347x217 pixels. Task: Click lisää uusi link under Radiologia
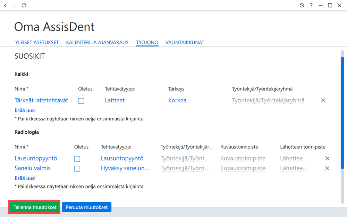(x=25, y=178)
